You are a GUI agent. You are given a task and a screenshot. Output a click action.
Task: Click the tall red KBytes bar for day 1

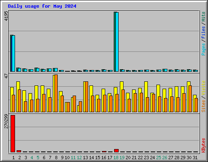pyautogui.click(x=13, y=134)
